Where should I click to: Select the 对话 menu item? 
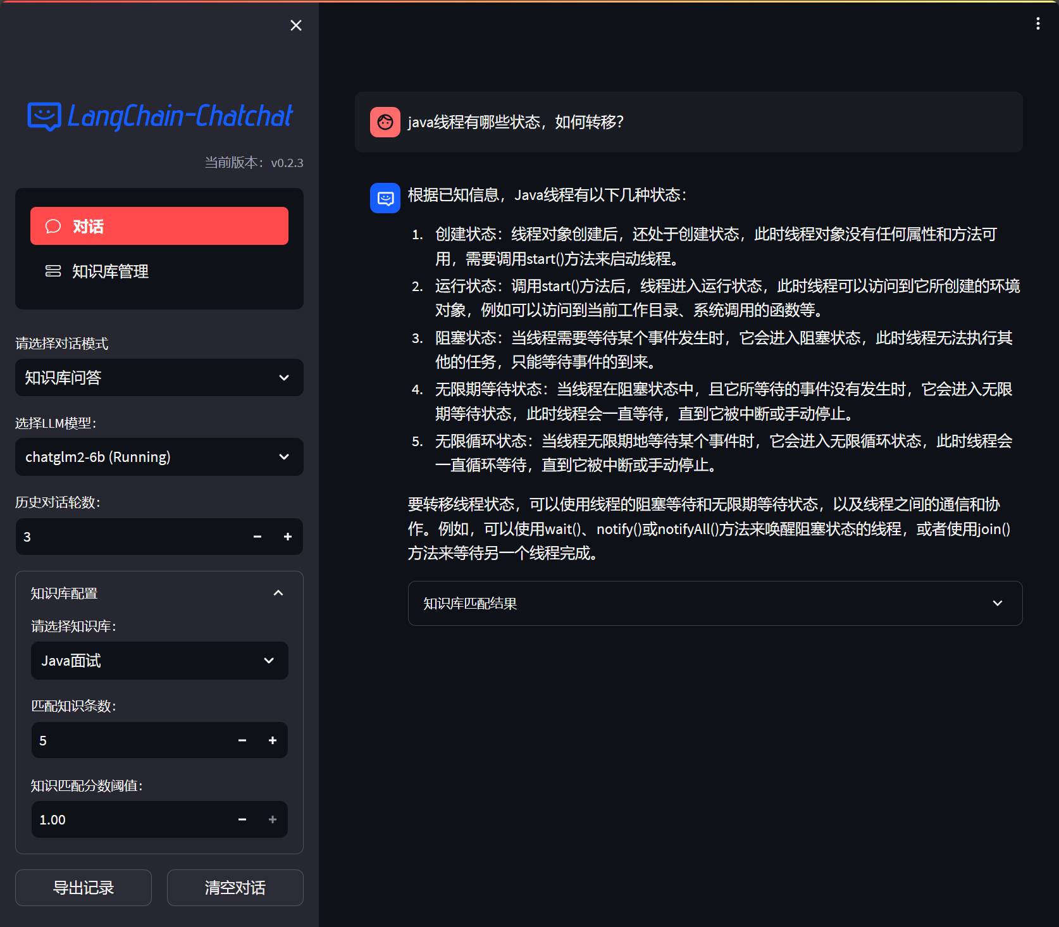point(159,226)
